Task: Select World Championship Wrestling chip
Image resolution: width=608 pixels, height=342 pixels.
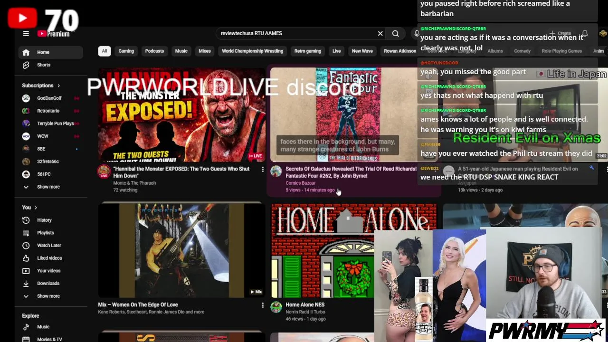Action: click(x=252, y=51)
